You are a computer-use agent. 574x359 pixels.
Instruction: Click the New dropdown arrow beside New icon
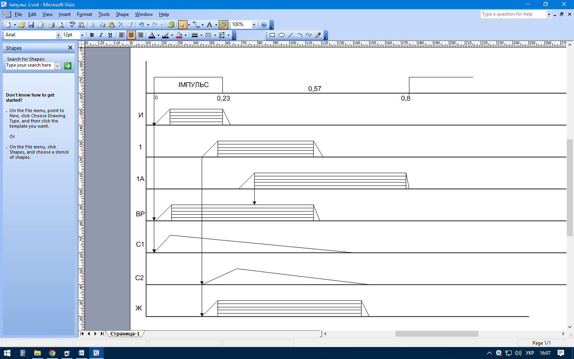pyautogui.click(x=15, y=25)
